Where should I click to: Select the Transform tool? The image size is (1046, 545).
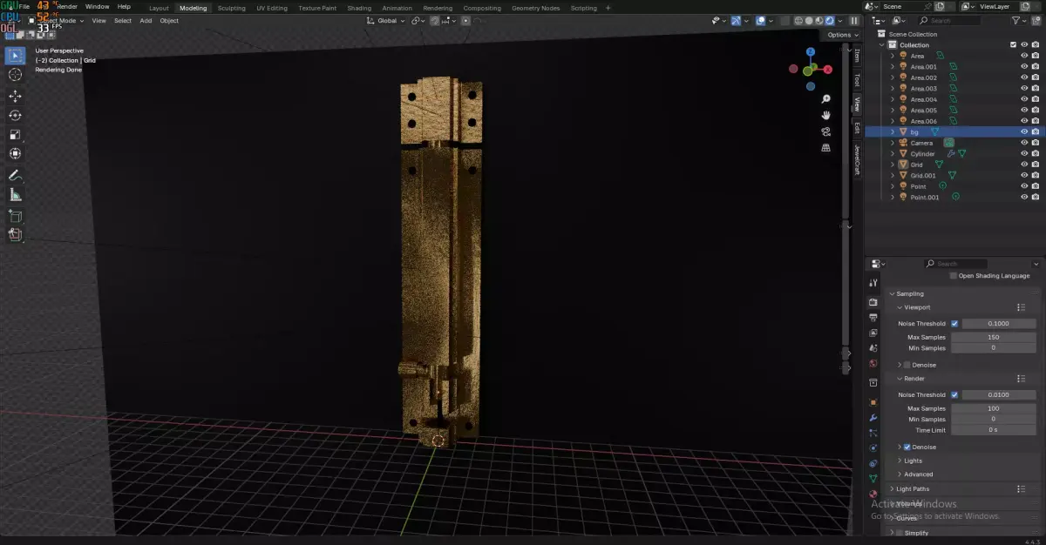pos(15,153)
